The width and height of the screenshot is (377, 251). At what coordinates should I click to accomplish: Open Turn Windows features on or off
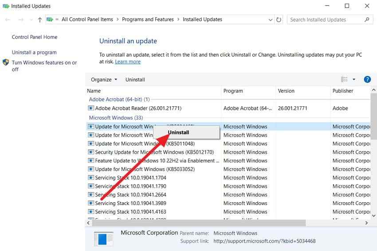(44, 66)
